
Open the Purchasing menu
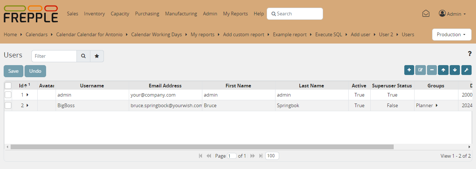(x=147, y=14)
